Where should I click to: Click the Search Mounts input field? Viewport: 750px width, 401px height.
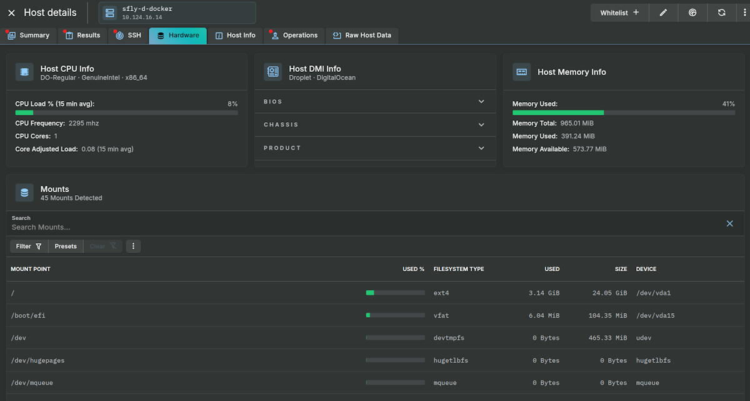coord(250,226)
